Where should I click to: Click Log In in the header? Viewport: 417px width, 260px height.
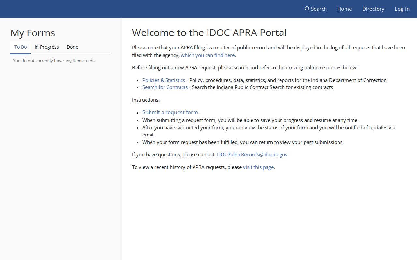pos(402,9)
